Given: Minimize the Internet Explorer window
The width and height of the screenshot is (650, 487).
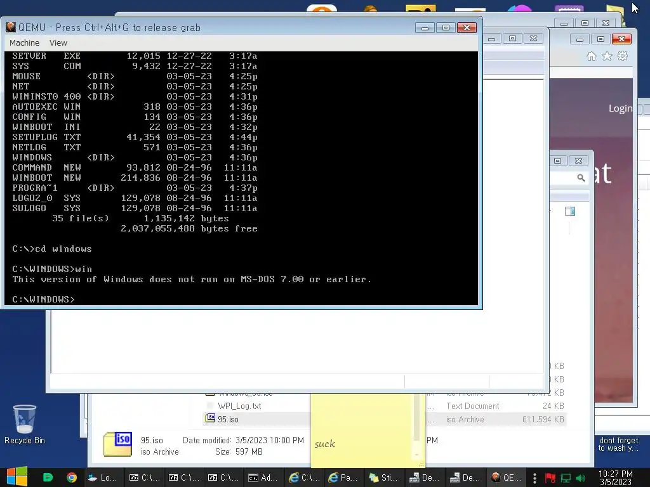Looking at the screenshot, I should point(580,39).
